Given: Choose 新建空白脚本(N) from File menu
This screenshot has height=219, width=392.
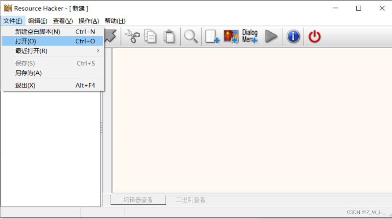Looking at the screenshot, I should pos(52,32).
